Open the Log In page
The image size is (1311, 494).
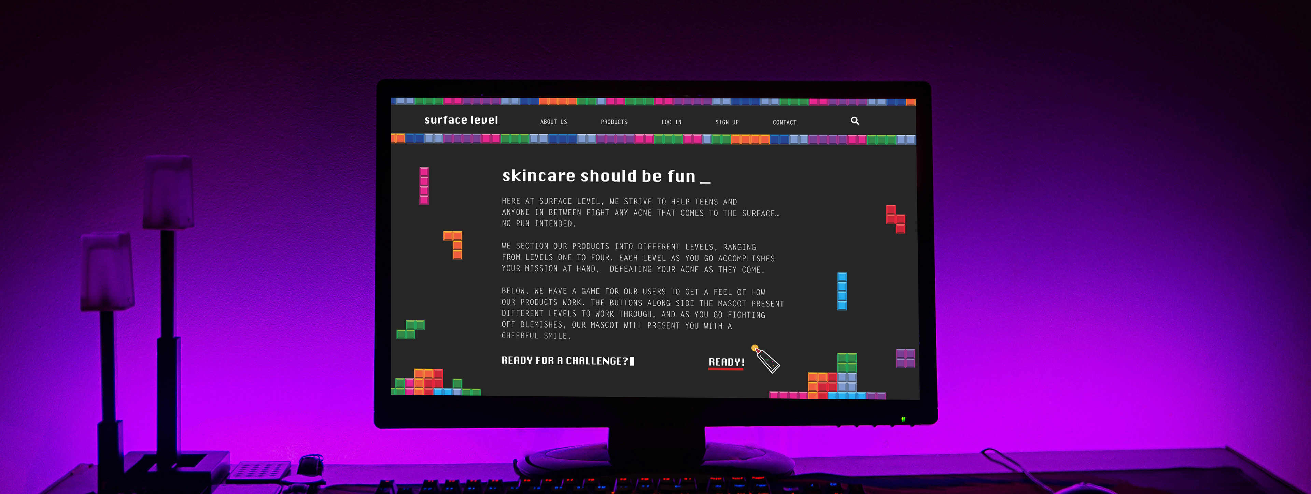click(x=671, y=122)
